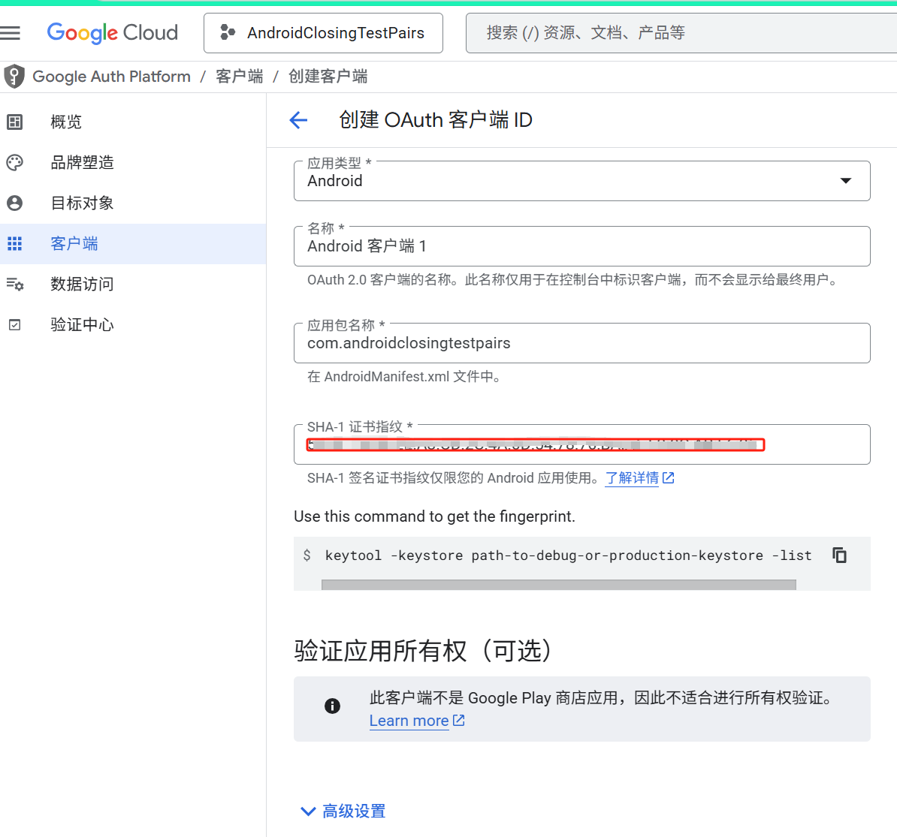Open the hamburger navigation menu
This screenshot has width=897, height=837.
pos(10,32)
